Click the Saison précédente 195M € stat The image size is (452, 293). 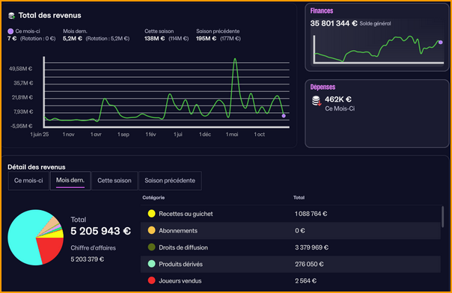[x=206, y=39]
